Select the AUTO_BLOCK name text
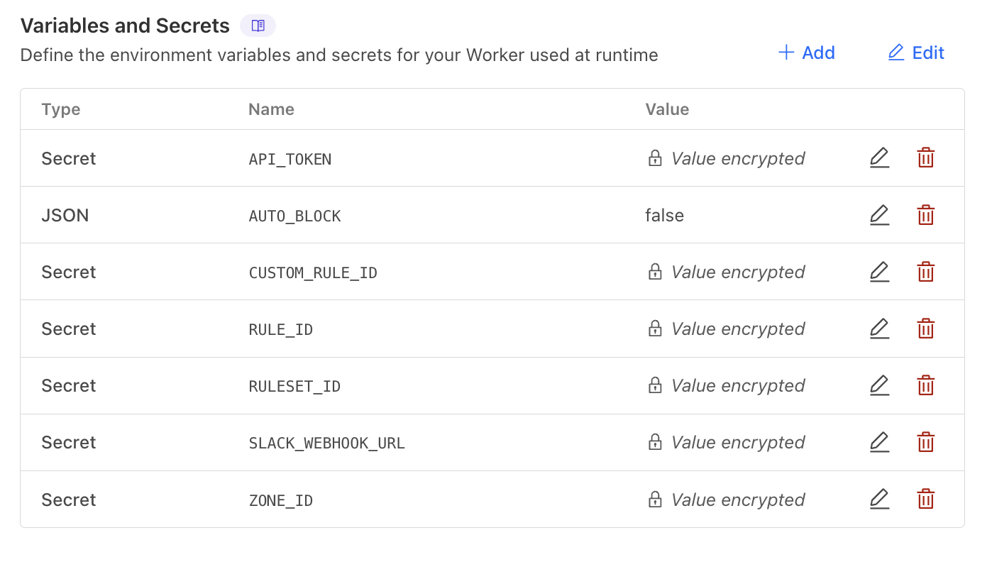The width and height of the screenshot is (992, 562). click(x=295, y=216)
